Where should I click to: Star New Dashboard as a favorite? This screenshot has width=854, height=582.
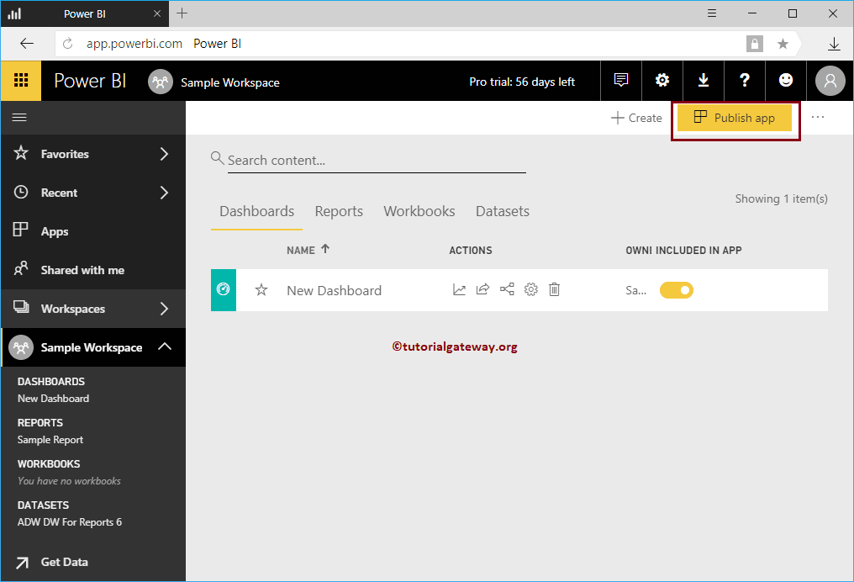(x=261, y=288)
